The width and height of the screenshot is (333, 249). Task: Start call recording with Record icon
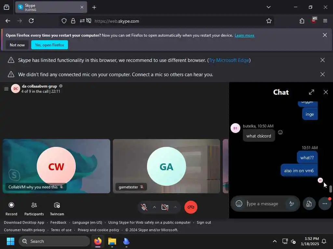(x=11, y=205)
